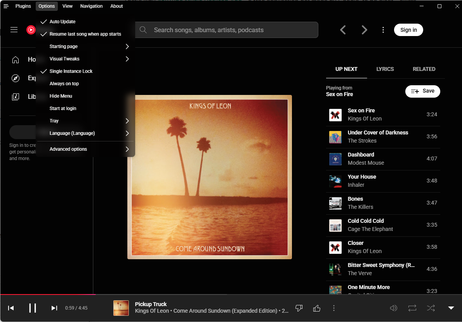Toggle repeat mode in the player bar
The height and width of the screenshot is (322, 462).
[412, 308]
